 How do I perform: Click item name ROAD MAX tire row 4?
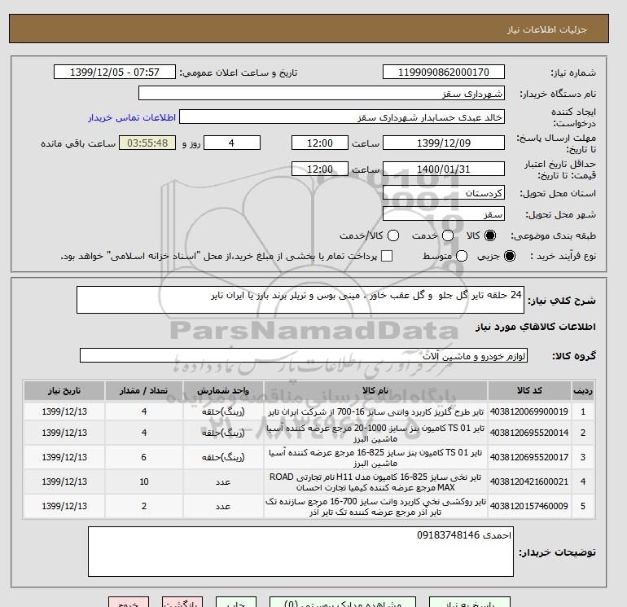[x=375, y=482]
